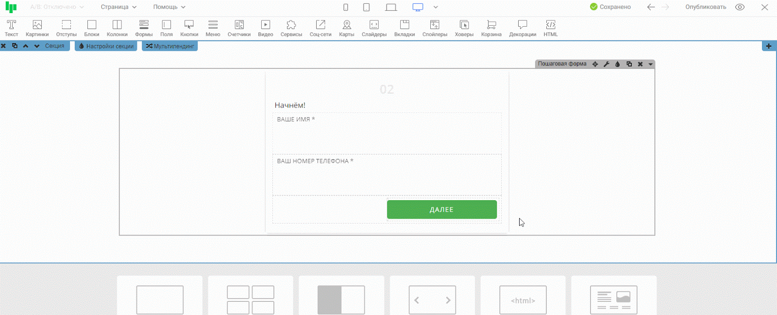Add a Картинки image element
Viewport: 777px width, 315px height.
(x=37, y=28)
